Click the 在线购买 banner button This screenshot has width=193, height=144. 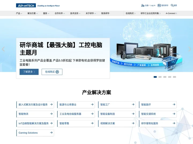coord(52,72)
